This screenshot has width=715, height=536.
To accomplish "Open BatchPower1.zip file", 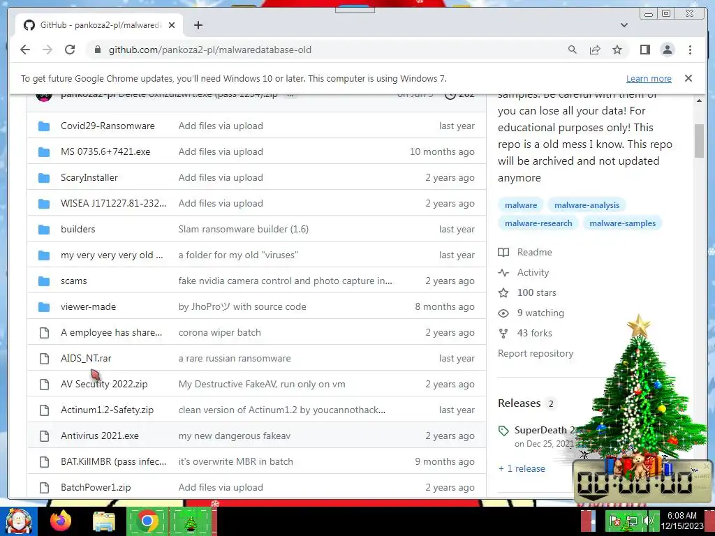I will 96,488.
